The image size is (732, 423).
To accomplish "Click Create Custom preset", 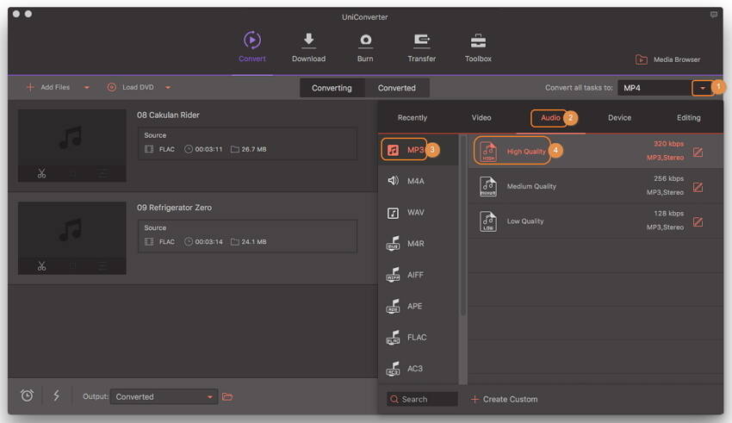I will pyautogui.click(x=504, y=399).
